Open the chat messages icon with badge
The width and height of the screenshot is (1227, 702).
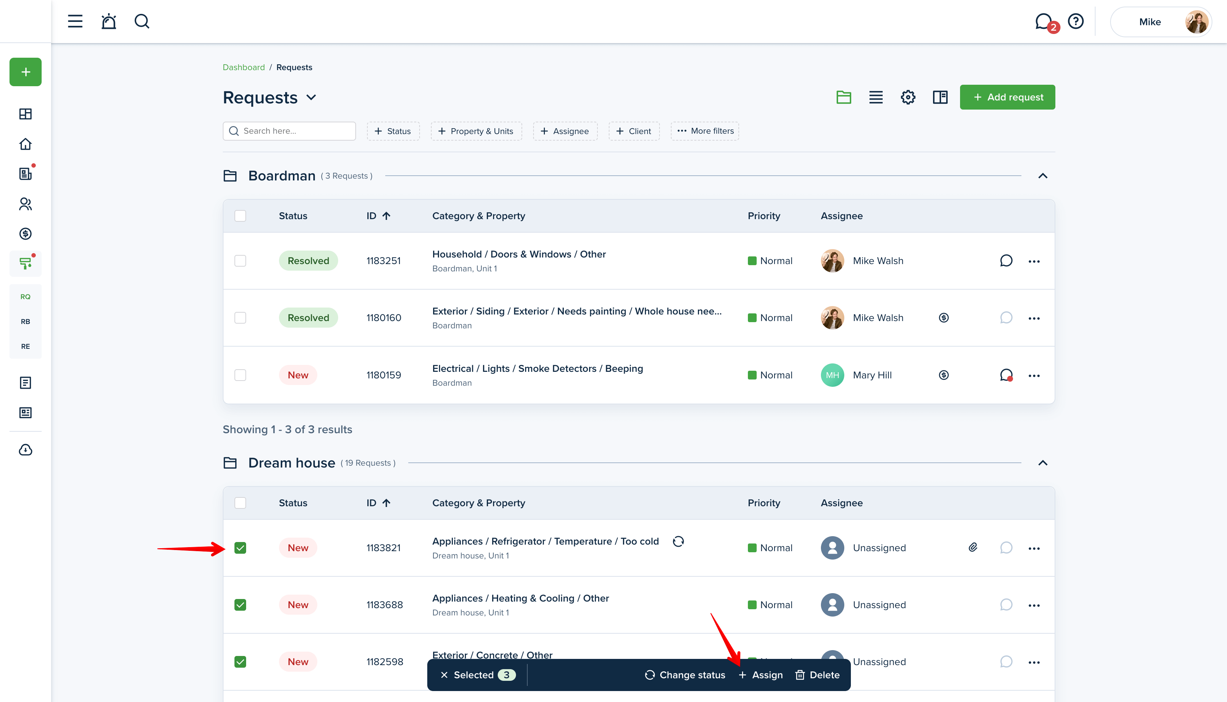(1043, 22)
